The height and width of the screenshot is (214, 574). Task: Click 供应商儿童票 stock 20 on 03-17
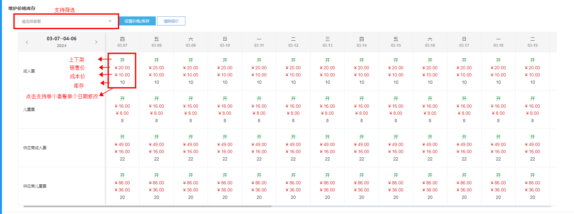click(x=464, y=197)
